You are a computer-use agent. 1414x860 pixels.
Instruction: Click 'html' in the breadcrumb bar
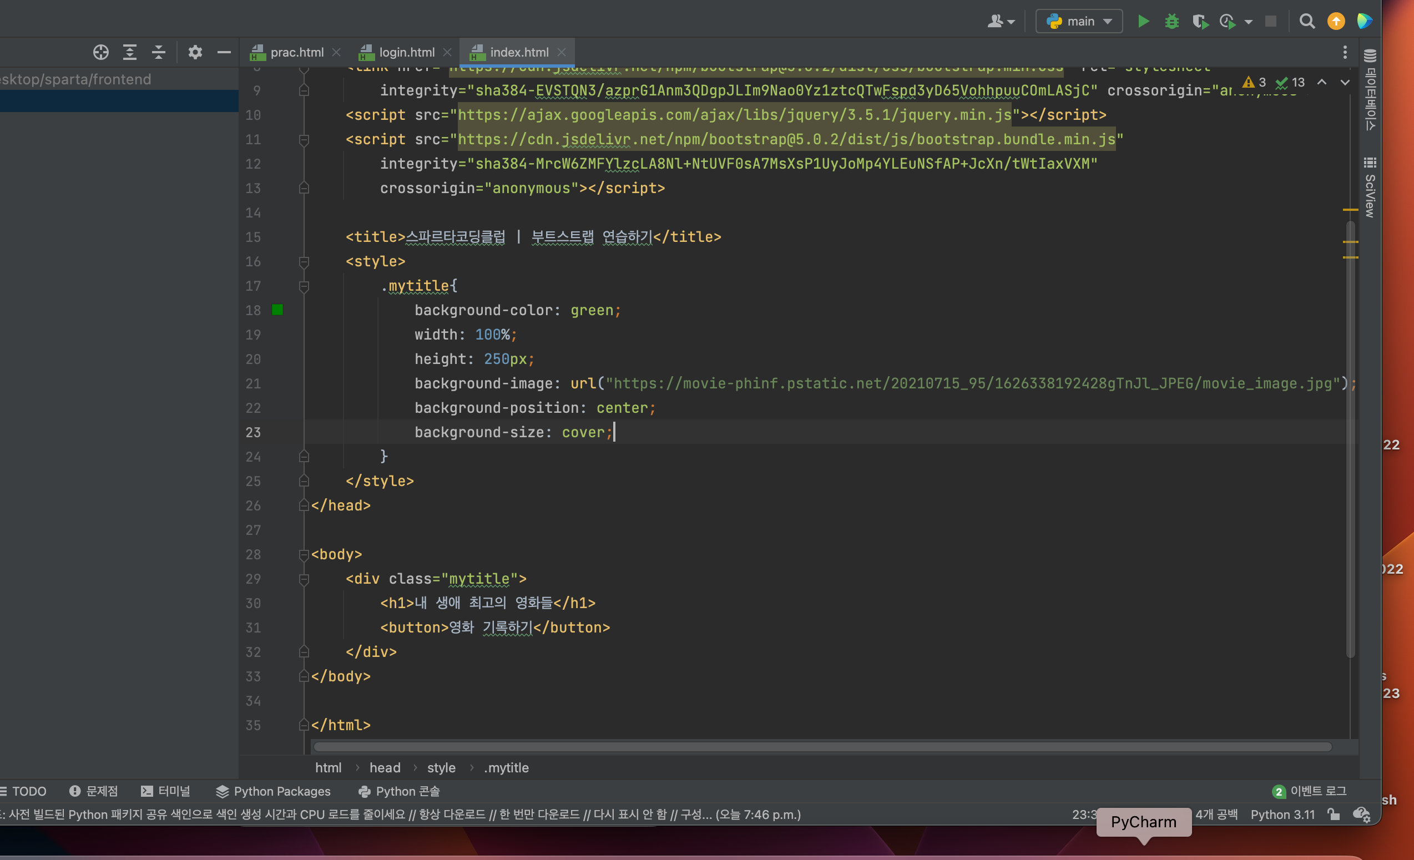[329, 768]
